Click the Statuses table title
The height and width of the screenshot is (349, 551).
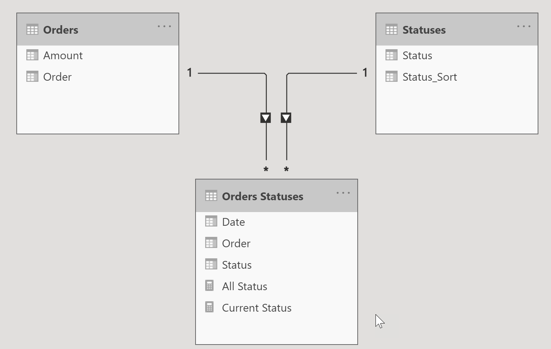click(424, 30)
